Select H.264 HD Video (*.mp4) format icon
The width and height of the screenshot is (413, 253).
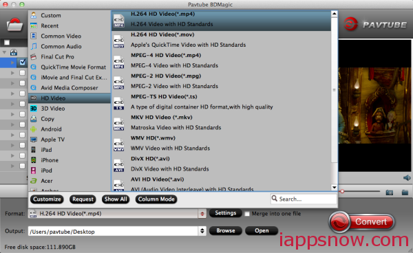119,21
